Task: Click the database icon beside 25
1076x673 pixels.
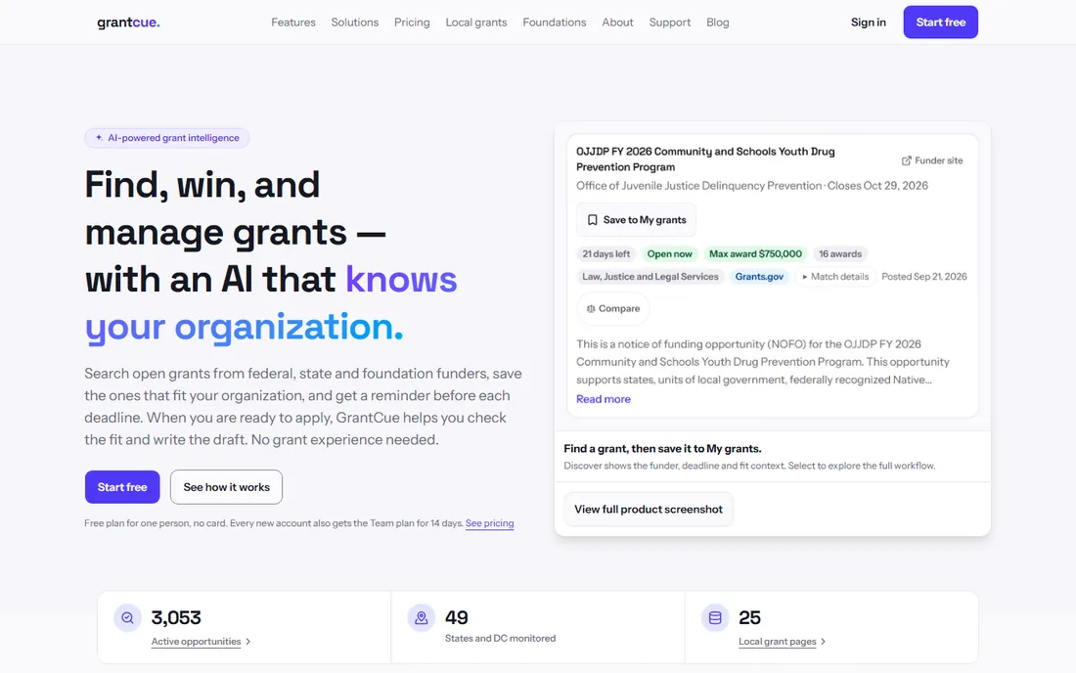Action: (715, 618)
